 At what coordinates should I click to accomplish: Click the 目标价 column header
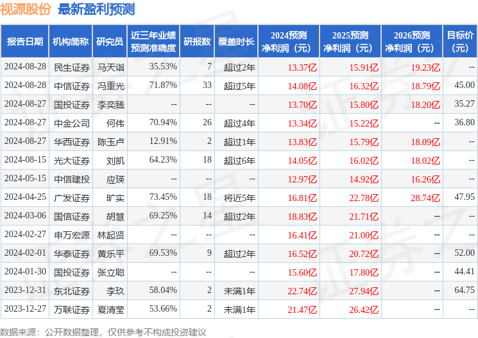tap(459, 42)
